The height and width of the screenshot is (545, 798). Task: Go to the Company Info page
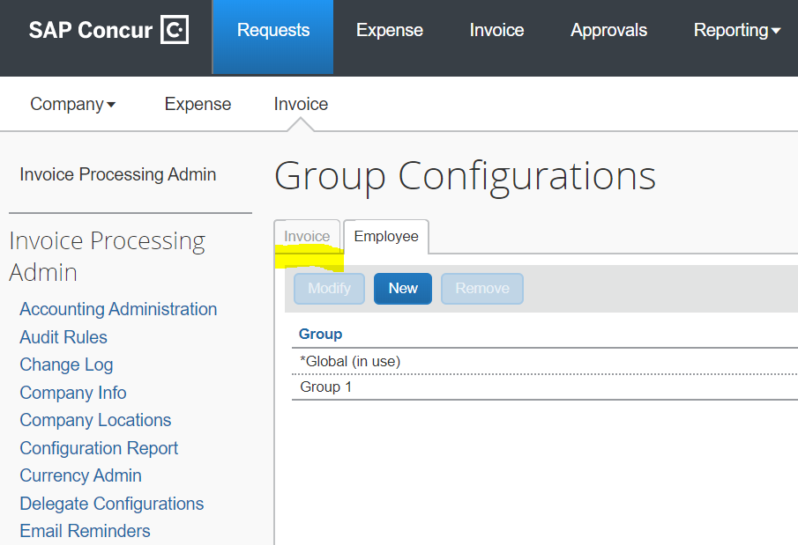point(73,393)
